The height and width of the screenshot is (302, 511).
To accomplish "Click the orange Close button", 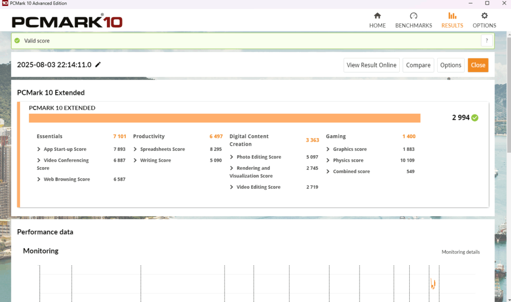I will (478, 65).
